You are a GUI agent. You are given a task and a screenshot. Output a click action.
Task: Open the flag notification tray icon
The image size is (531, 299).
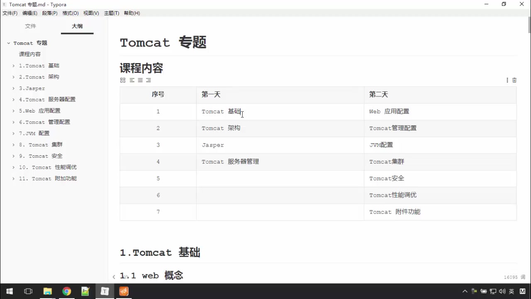click(475, 292)
